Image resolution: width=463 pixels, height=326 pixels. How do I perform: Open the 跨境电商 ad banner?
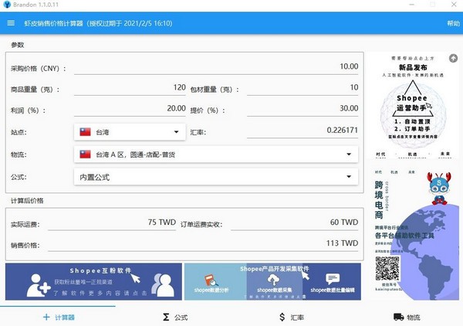(x=414, y=233)
